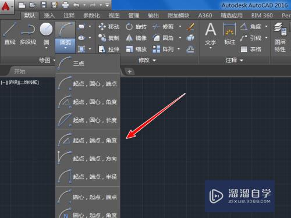Choose 起点, 端点, 方向 arc option
The width and height of the screenshot is (291, 218).
pos(88,159)
